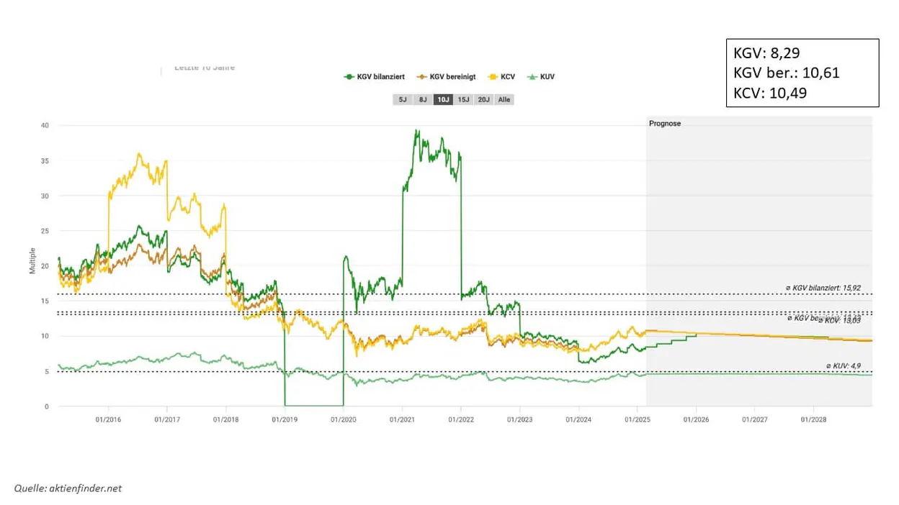Select the 8J time range
This screenshot has height=505, width=899.
pos(423,99)
